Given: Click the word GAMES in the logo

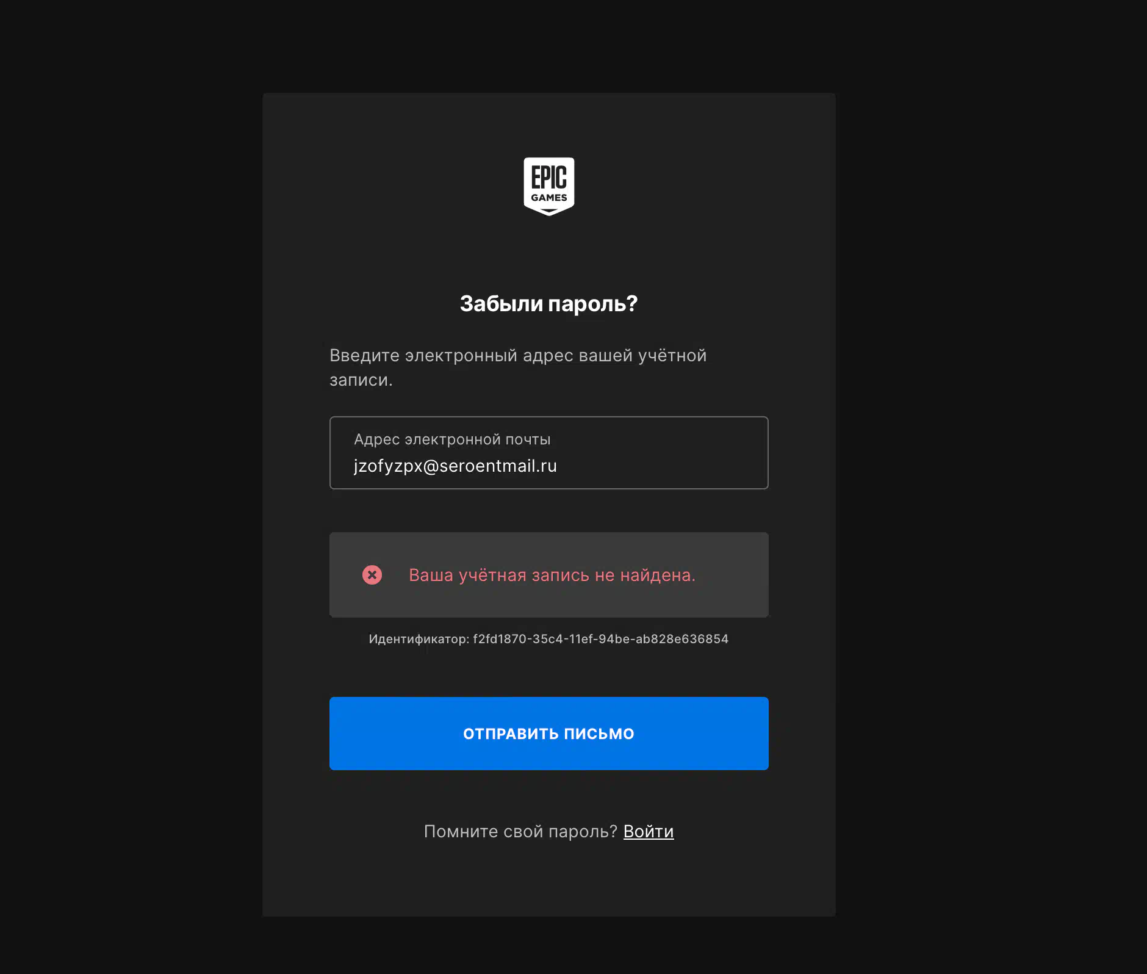Looking at the screenshot, I should click(548, 198).
